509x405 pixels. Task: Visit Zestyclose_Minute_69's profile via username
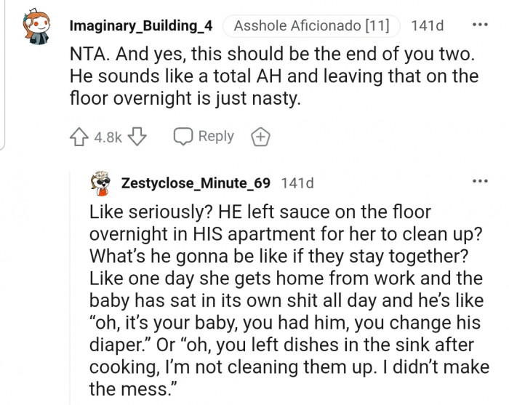coord(196,183)
